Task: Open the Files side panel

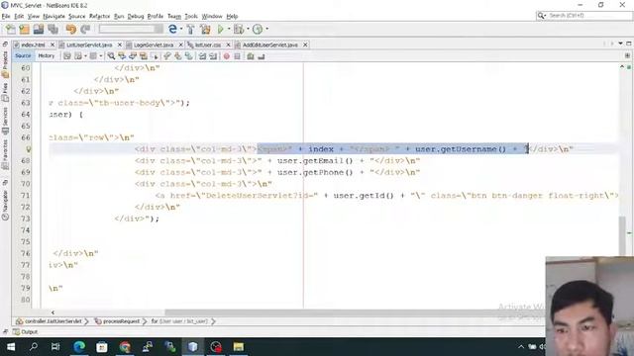Action: (5, 92)
